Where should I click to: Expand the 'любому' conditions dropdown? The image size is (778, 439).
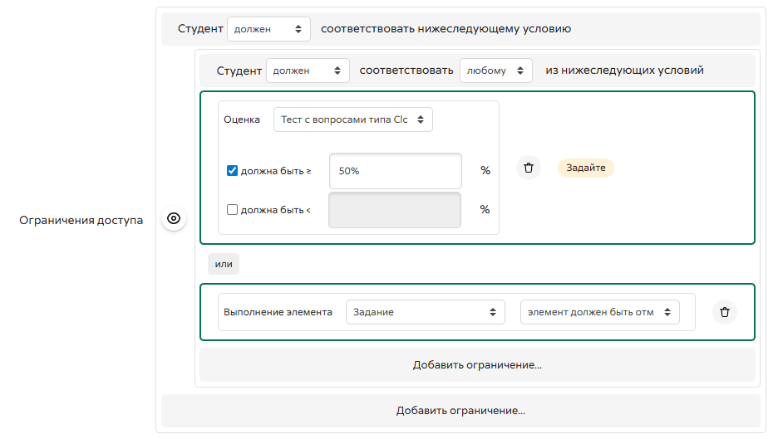[495, 71]
